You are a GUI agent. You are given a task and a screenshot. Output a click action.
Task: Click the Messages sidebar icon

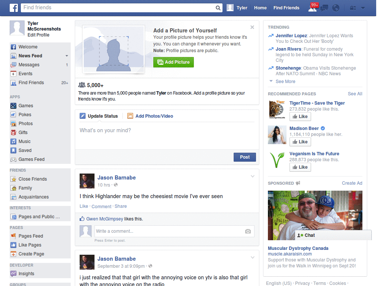tap(13, 65)
